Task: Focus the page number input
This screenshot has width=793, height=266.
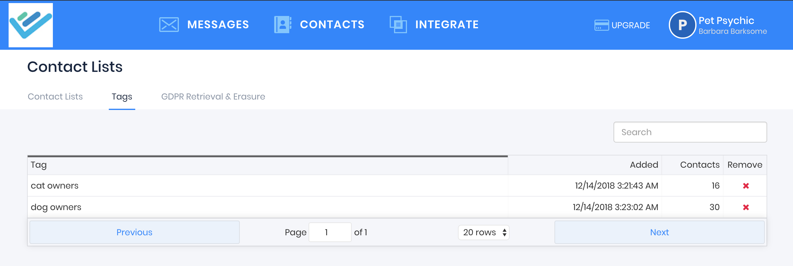Action: [330, 232]
